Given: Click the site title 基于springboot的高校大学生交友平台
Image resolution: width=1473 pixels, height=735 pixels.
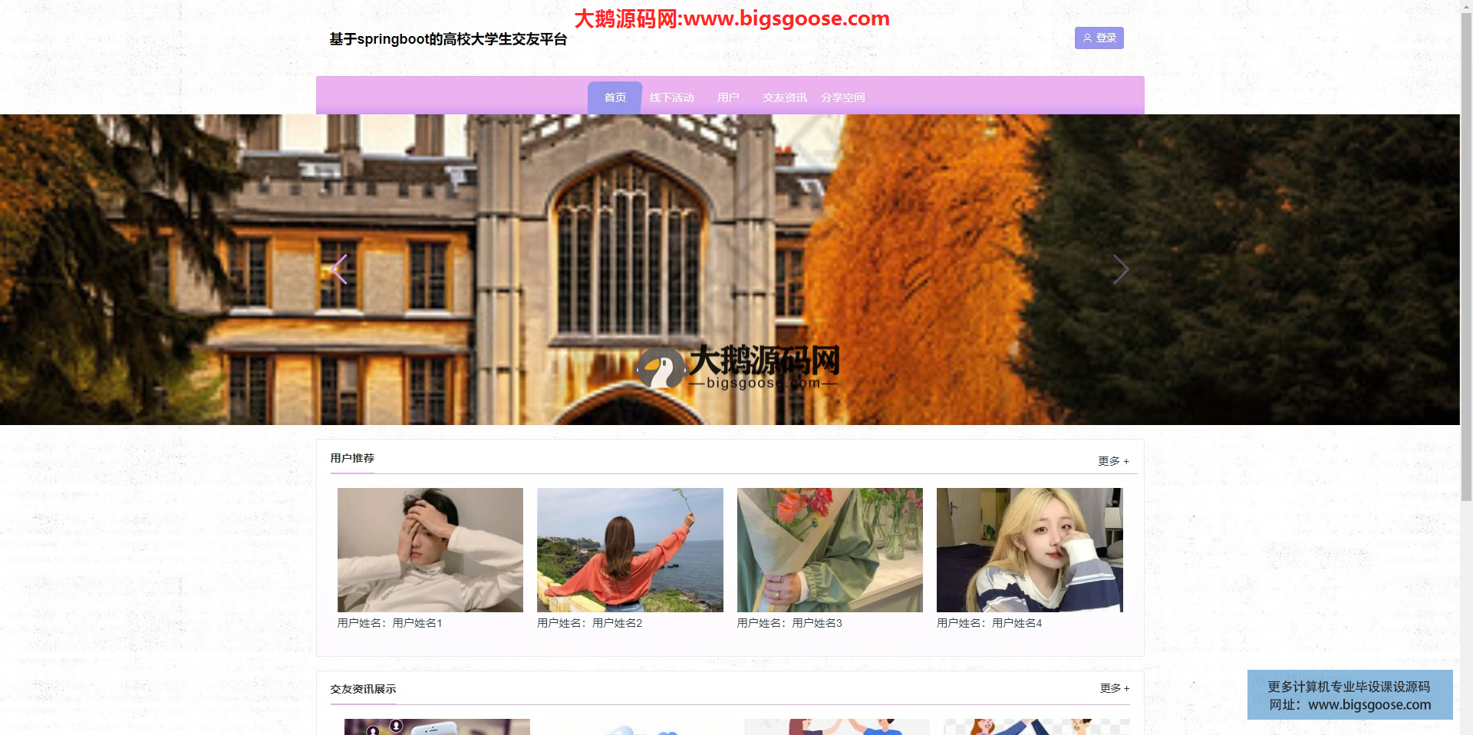Looking at the screenshot, I should coord(448,39).
